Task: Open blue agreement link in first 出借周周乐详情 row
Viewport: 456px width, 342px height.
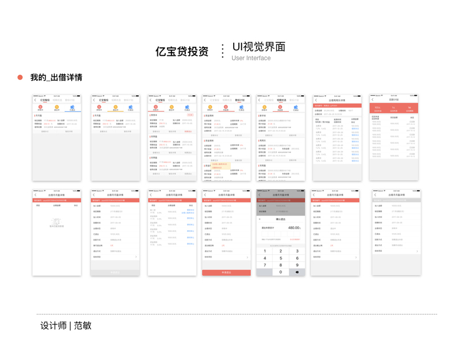Action: pos(355,129)
